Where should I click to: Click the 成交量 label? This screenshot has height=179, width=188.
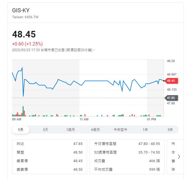tap(99, 161)
